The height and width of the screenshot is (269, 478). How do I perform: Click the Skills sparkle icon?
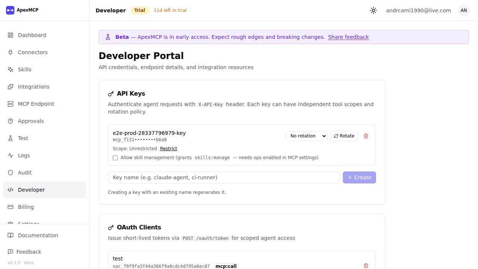10,69
